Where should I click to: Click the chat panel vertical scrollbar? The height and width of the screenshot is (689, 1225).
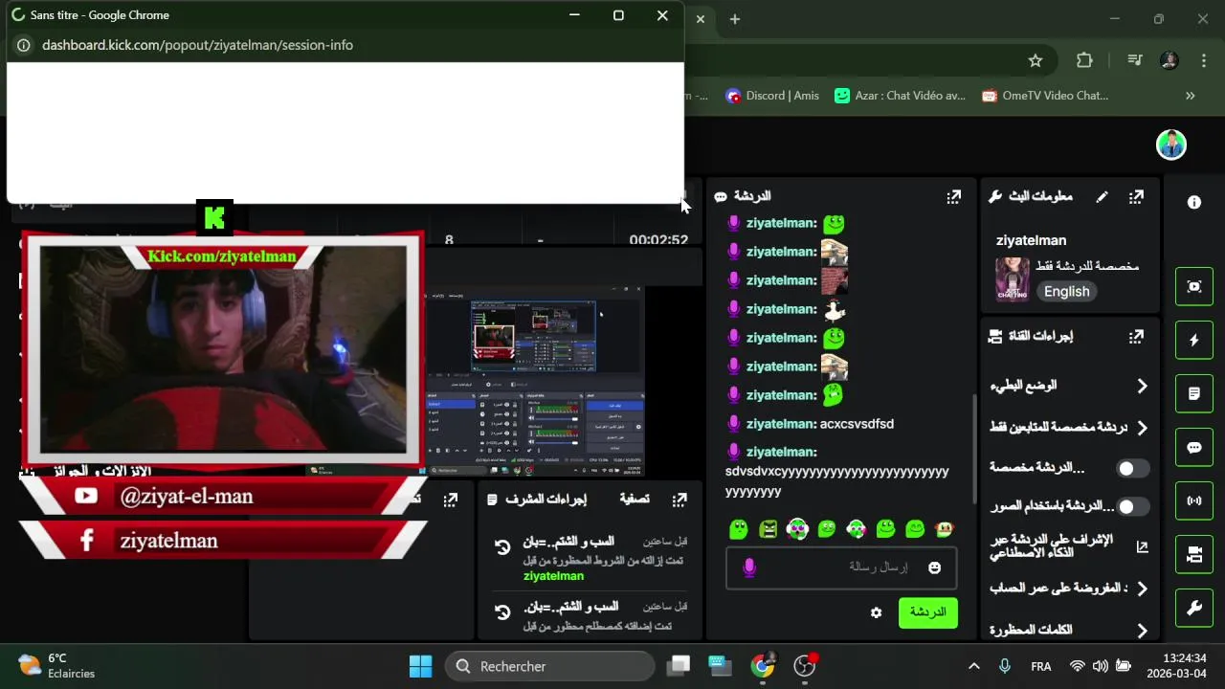coord(974,450)
